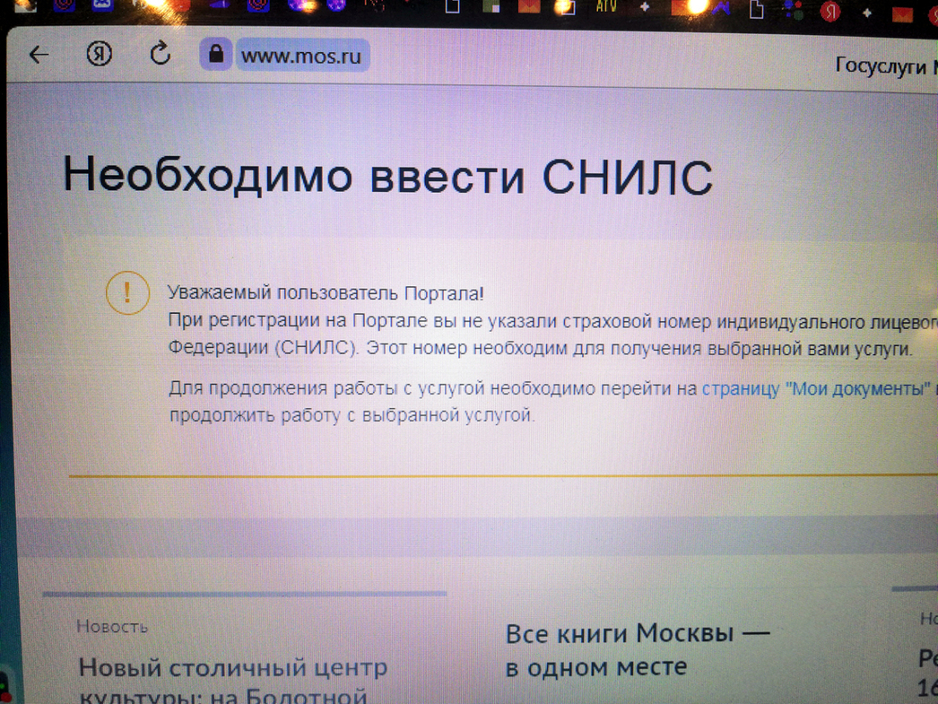This screenshot has width=938, height=704.
Task: Reload the mos.ru page
Action: [160, 54]
